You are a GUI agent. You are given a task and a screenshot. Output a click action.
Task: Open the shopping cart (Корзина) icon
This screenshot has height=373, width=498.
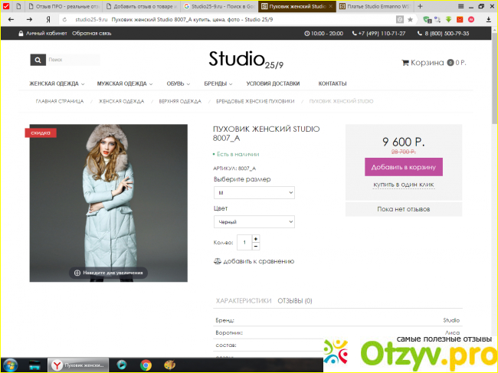coord(405,63)
